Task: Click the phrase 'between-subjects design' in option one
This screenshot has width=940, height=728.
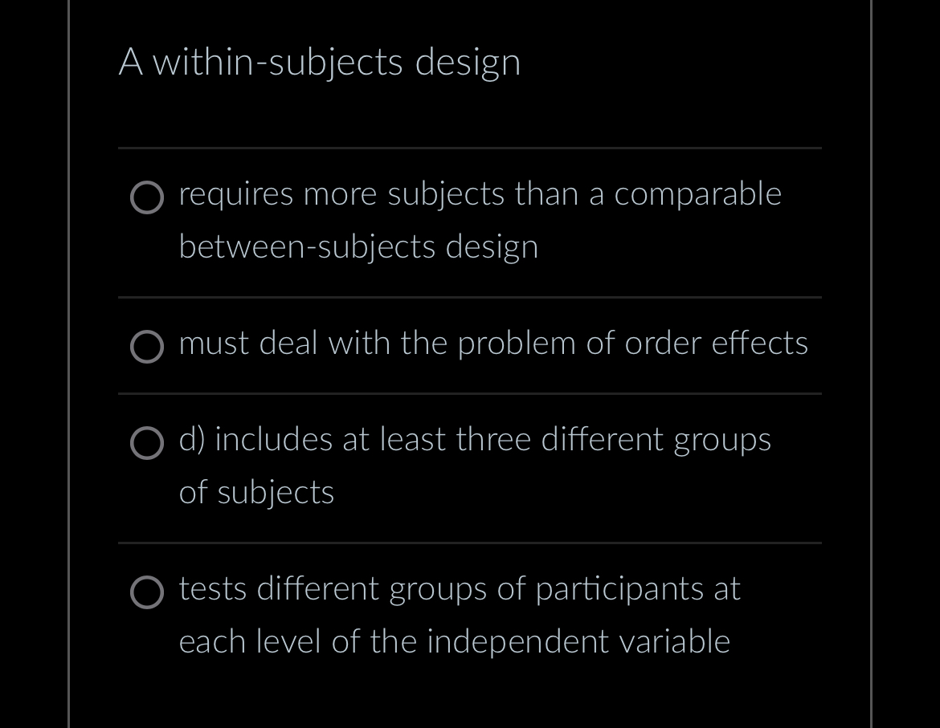Action: pos(358,247)
